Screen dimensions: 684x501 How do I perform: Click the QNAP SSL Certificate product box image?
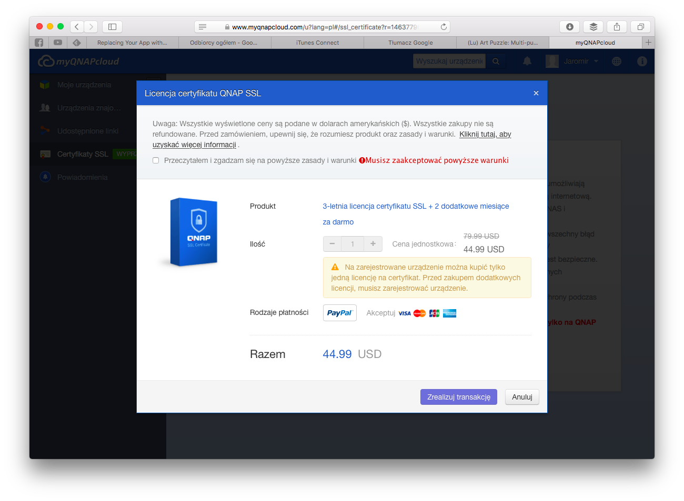pos(193,232)
